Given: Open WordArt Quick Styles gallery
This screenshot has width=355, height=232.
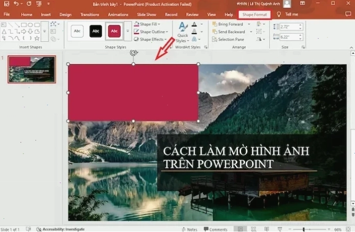Looking at the screenshot, I should pos(182,32).
